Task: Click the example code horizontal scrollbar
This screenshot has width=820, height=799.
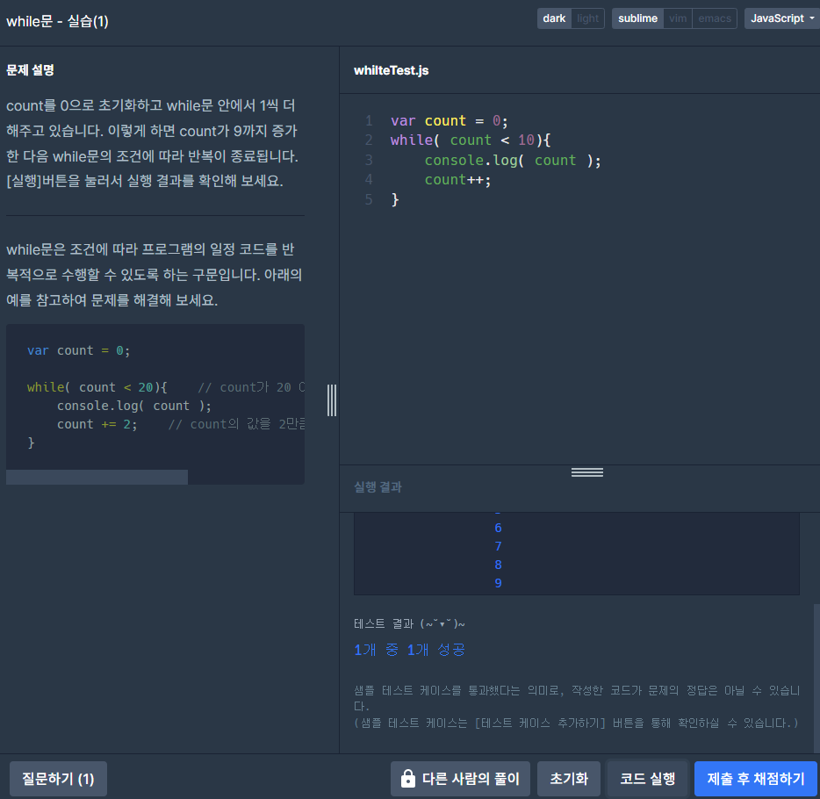Action: [97, 477]
